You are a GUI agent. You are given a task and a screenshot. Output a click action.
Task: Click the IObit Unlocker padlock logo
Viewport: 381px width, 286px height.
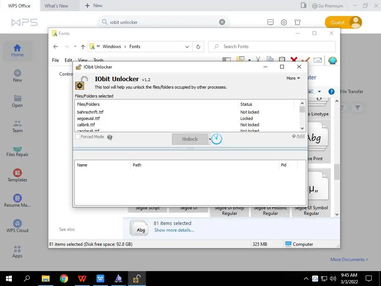tap(81, 83)
